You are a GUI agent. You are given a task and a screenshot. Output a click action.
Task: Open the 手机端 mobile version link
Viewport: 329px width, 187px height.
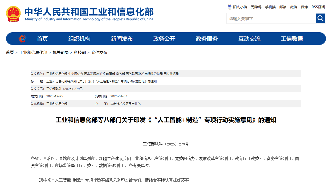coord(270,7)
